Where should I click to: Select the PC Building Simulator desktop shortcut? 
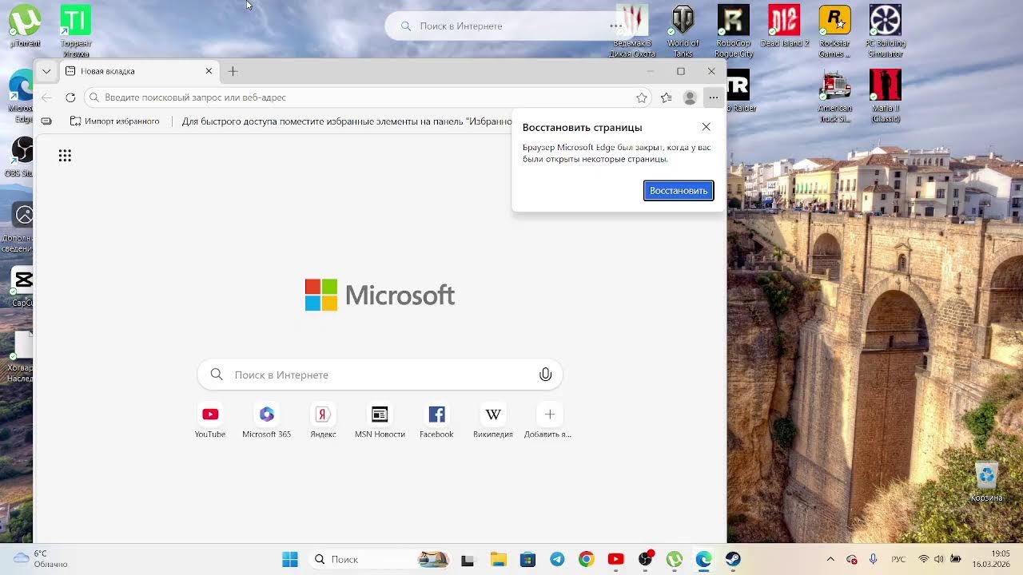[x=886, y=32]
